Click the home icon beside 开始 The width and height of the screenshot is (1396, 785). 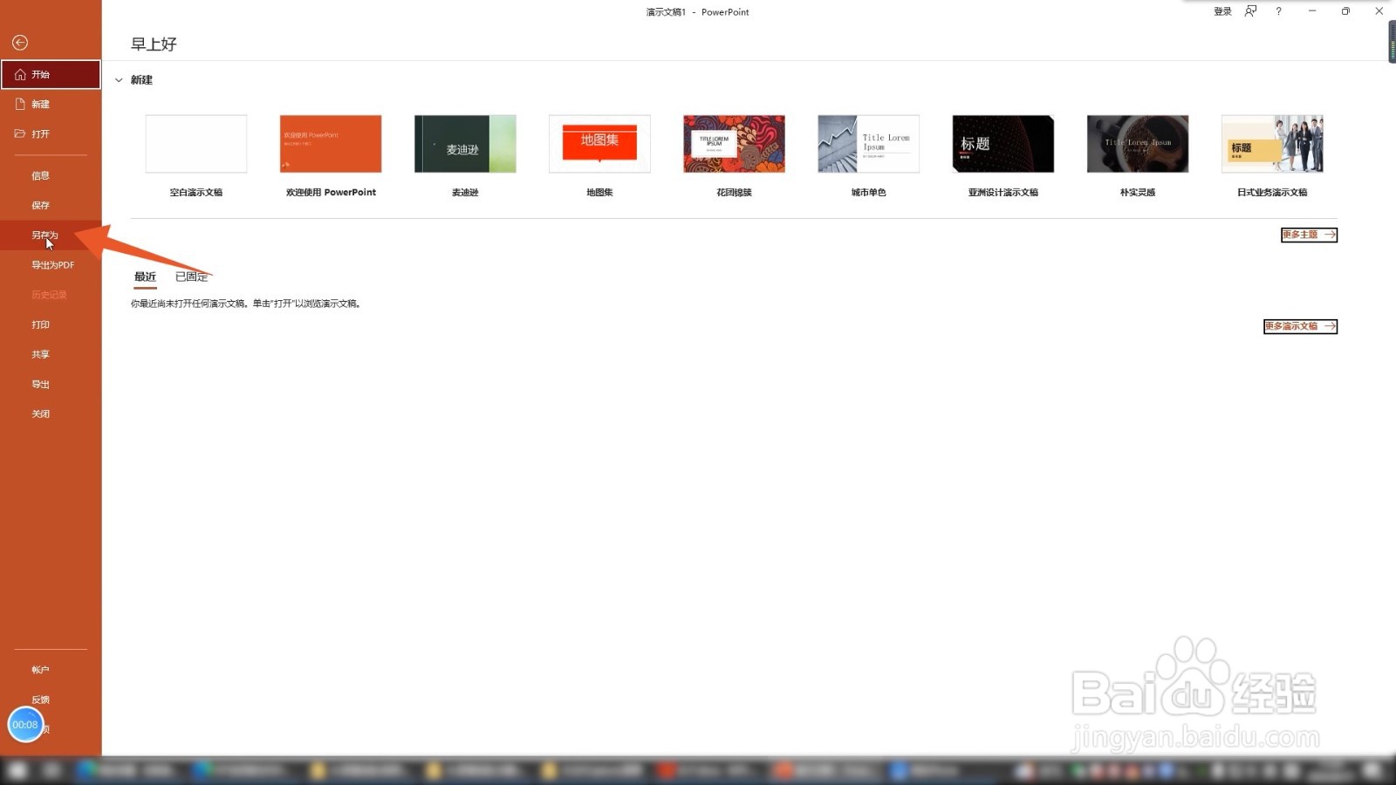click(x=20, y=74)
